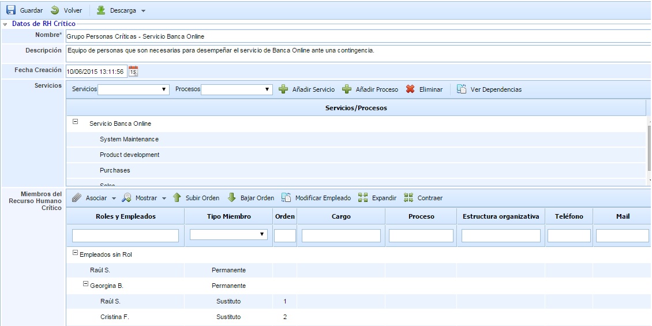Image resolution: width=652 pixels, height=326 pixels.
Task: Click the Nombre text input field
Action: (358, 36)
